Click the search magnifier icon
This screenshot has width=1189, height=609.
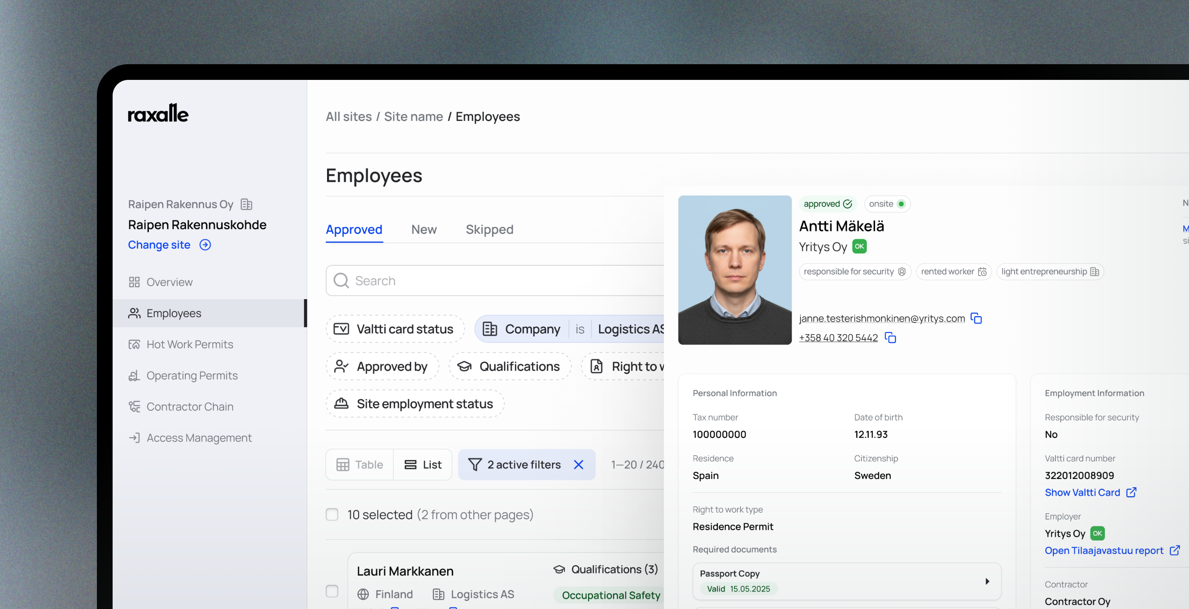341,280
